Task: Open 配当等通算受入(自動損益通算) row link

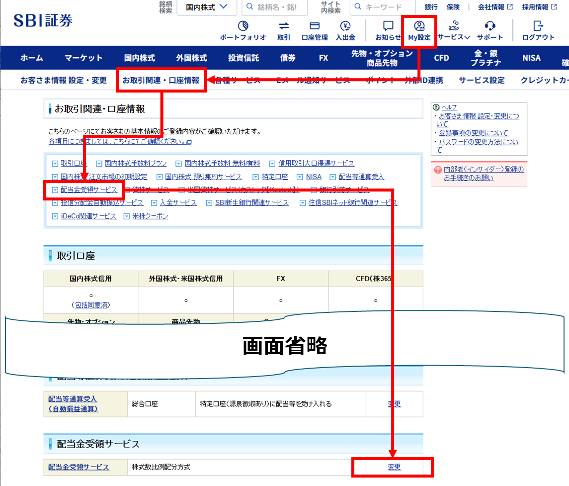Action: (x=73, y=404)
